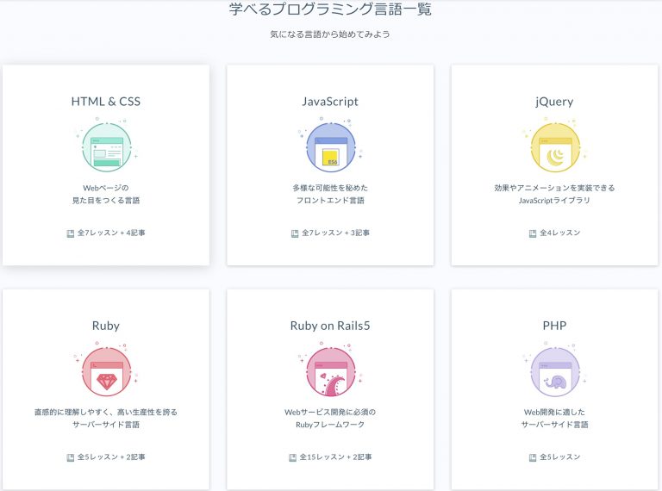The image size is (662, 491).
Task: Go to the Ruby on Rails5 title
Action: pos(330,326)
